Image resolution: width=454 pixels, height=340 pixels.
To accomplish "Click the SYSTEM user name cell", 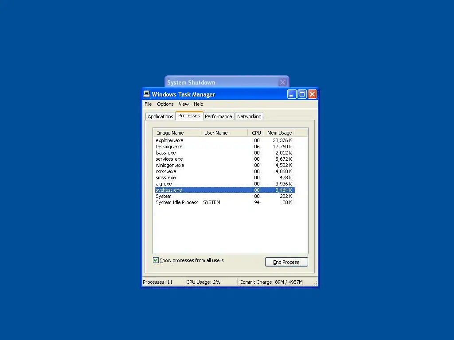I will tap(211, 202).
